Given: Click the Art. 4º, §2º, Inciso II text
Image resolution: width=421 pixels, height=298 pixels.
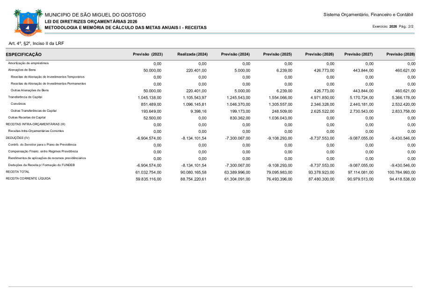Looking at the screenshot, I should pyautogui.click(x=36, y=43).
